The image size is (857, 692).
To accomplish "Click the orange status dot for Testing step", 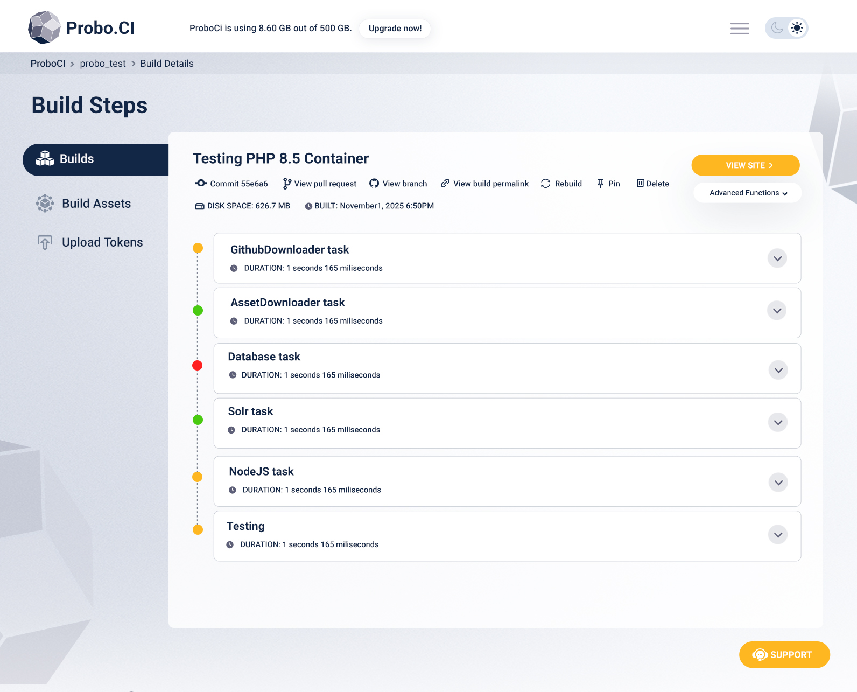I will pos(198,529).
